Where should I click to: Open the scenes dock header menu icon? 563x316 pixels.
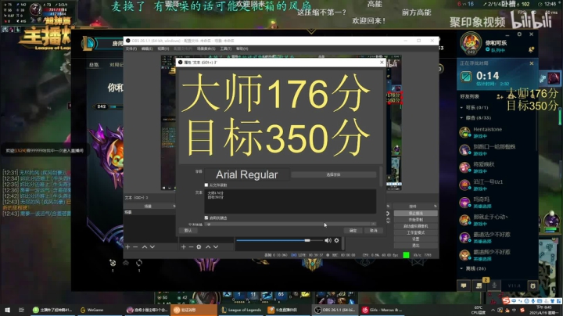(x=174, y=206)
